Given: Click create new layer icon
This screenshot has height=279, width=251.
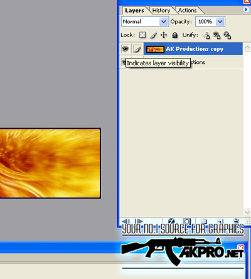Looking at the screenshot, I should tap(220, 221).
